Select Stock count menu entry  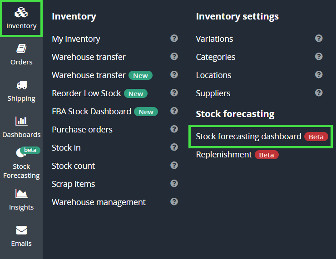74,166
